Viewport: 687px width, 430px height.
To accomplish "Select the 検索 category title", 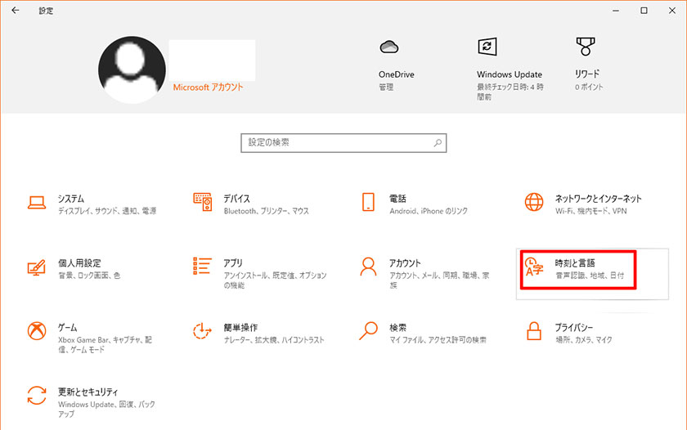I will point(397,328).
